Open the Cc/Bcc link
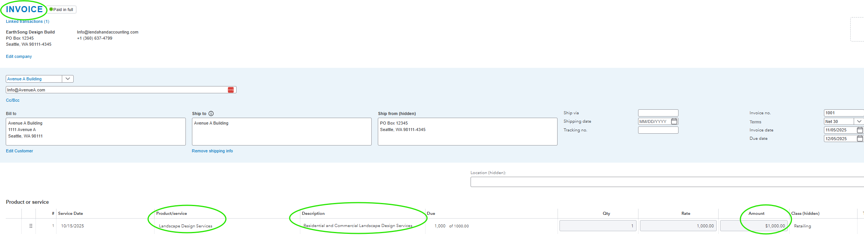This screenshot has height=235, width=864. (13, 100)
